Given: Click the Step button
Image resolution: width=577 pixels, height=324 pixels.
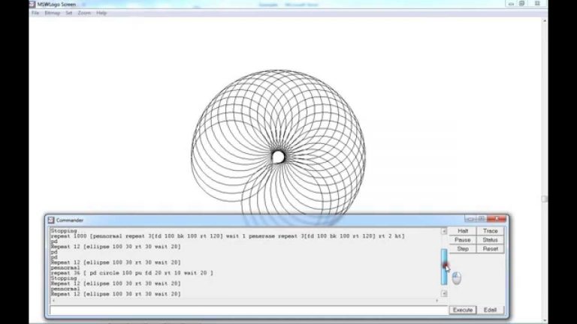Looking at the screenshot, I should (463, 249).
